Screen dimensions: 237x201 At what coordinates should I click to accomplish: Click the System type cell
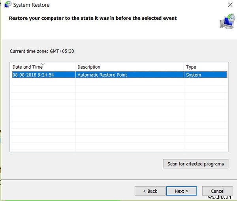[x=194, y=75]
